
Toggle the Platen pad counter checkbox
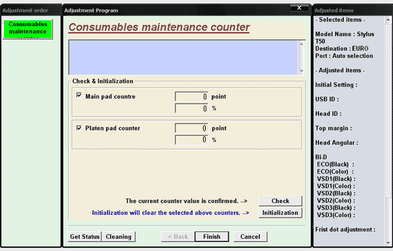coord(79,128)
